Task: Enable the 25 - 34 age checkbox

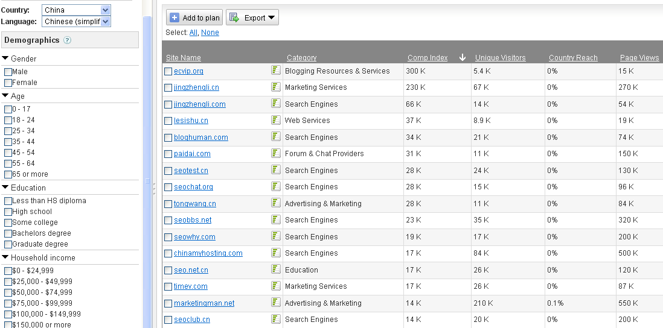Action: point(8,131)
